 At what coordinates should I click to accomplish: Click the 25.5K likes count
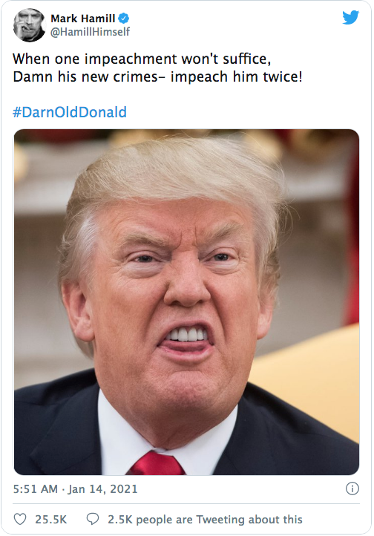click(x=51, y=520)
